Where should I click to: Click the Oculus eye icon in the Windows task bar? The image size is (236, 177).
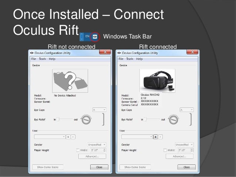(95, 37)
